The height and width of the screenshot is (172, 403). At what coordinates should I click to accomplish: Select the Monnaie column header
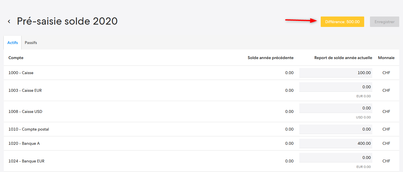(386, 58)
